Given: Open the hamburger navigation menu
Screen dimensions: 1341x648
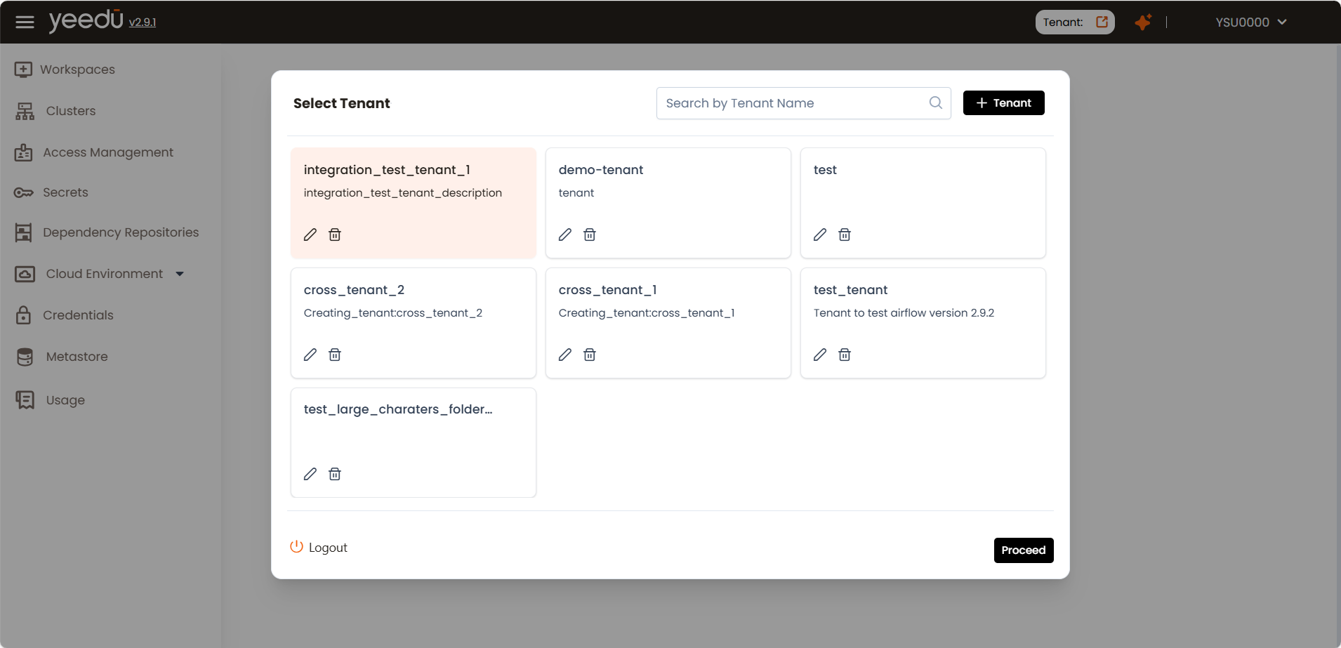Looking at the screenshot, I should point(25,22).
